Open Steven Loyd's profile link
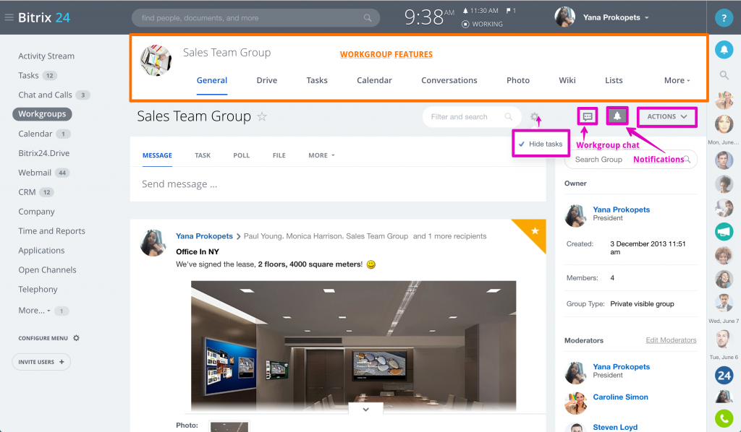 (615, 427)
